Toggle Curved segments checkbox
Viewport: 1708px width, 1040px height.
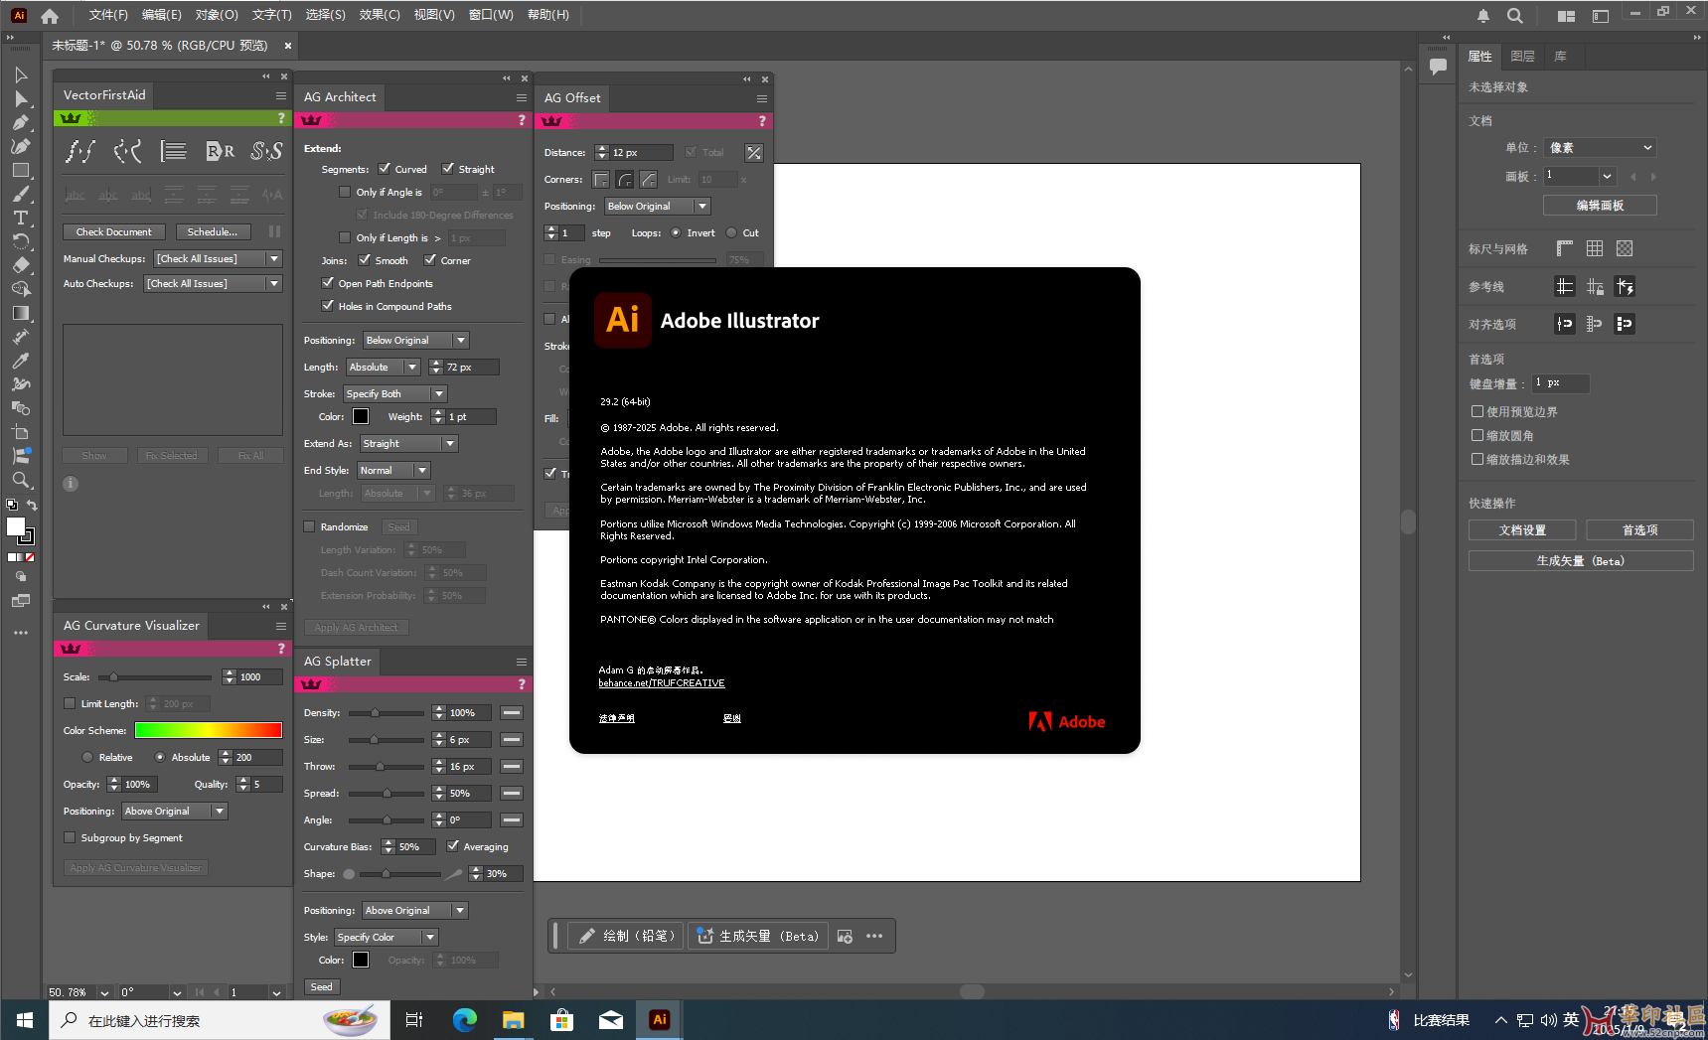[x=385, y=169]
